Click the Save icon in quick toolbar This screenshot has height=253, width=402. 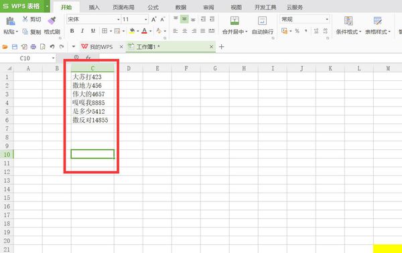(15, 47)
